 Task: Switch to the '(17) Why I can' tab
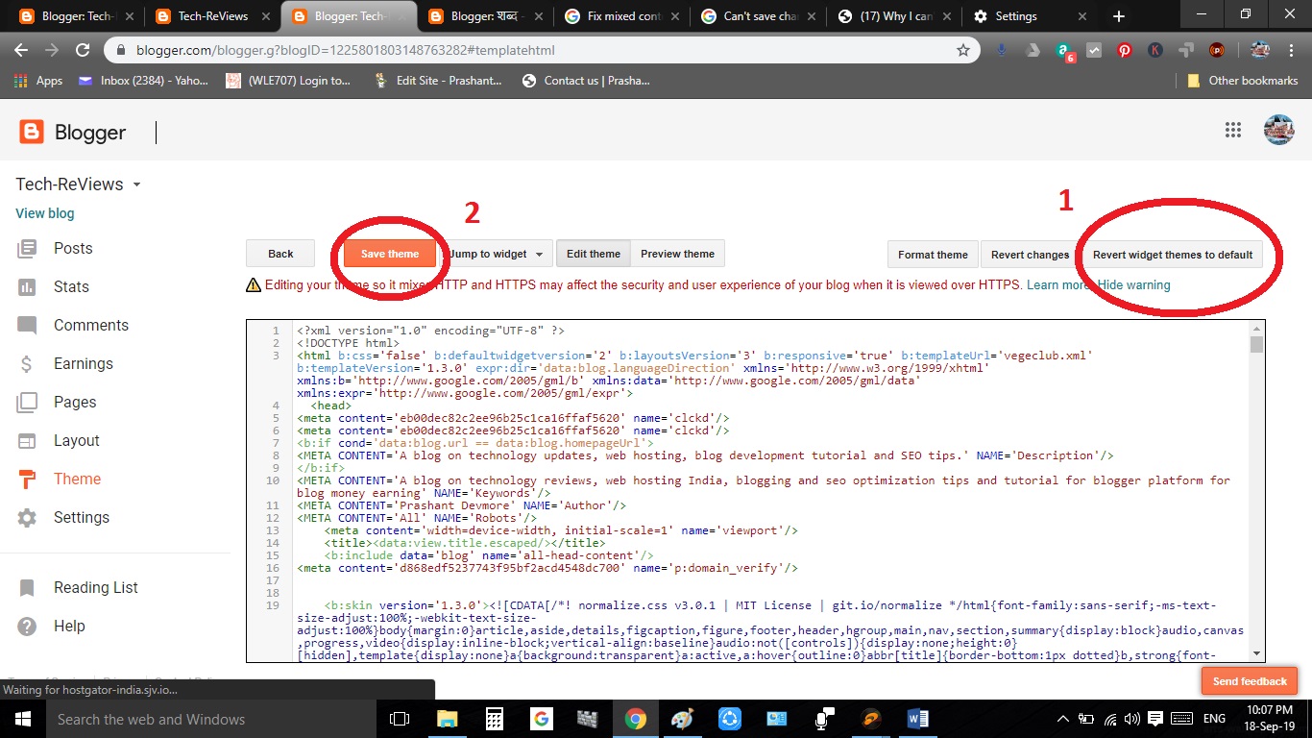tap(897, 16)
